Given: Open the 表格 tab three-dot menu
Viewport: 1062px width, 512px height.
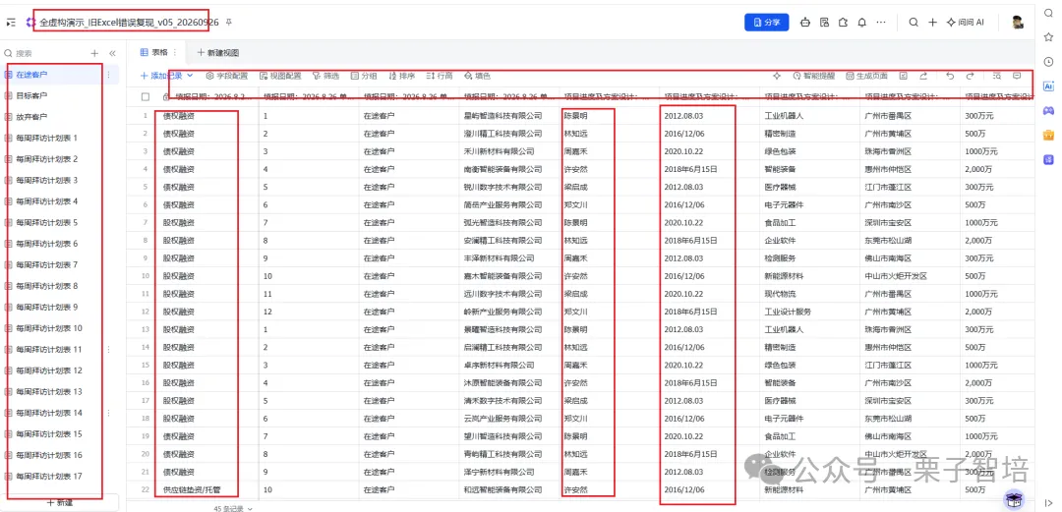Looking at the screenshot, I should click(x=175, y=52).
